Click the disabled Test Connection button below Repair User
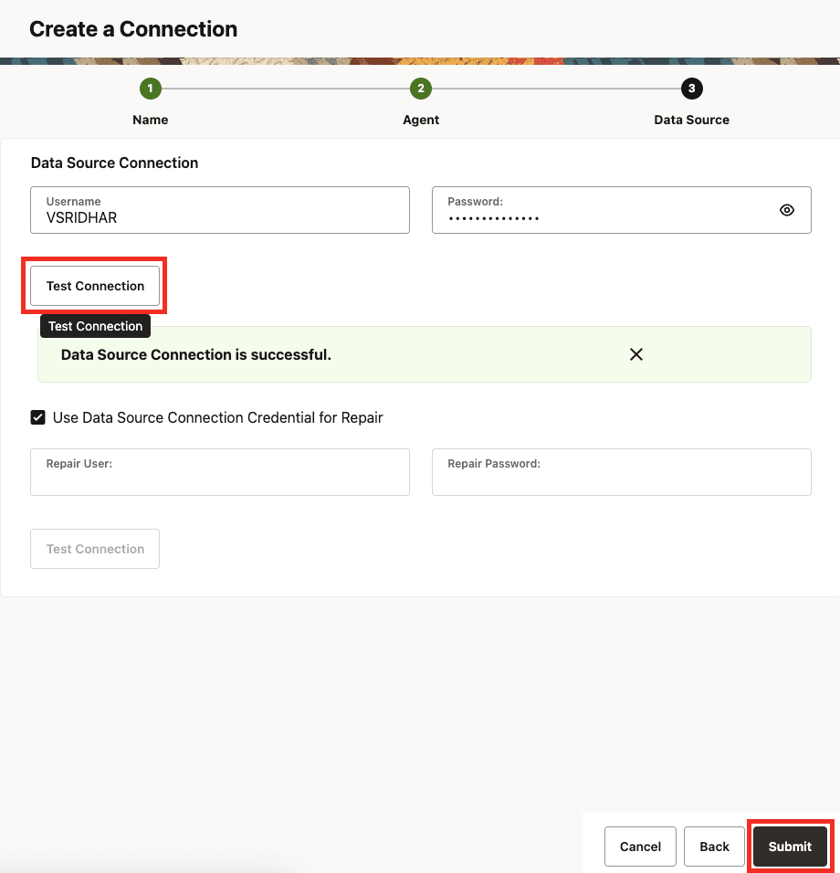Screen dimensions: 840x873 (95, 549)
